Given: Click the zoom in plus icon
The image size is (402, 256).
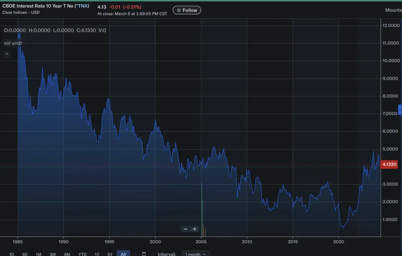Looking at the screenshot, I should [x=194, y=229].
